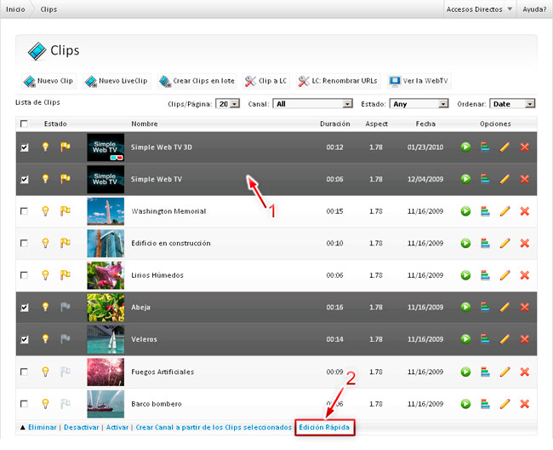This screenshot has height=450, width=553.
Task: Click the Edición Rápida link
Action: [x=324, y=427]
